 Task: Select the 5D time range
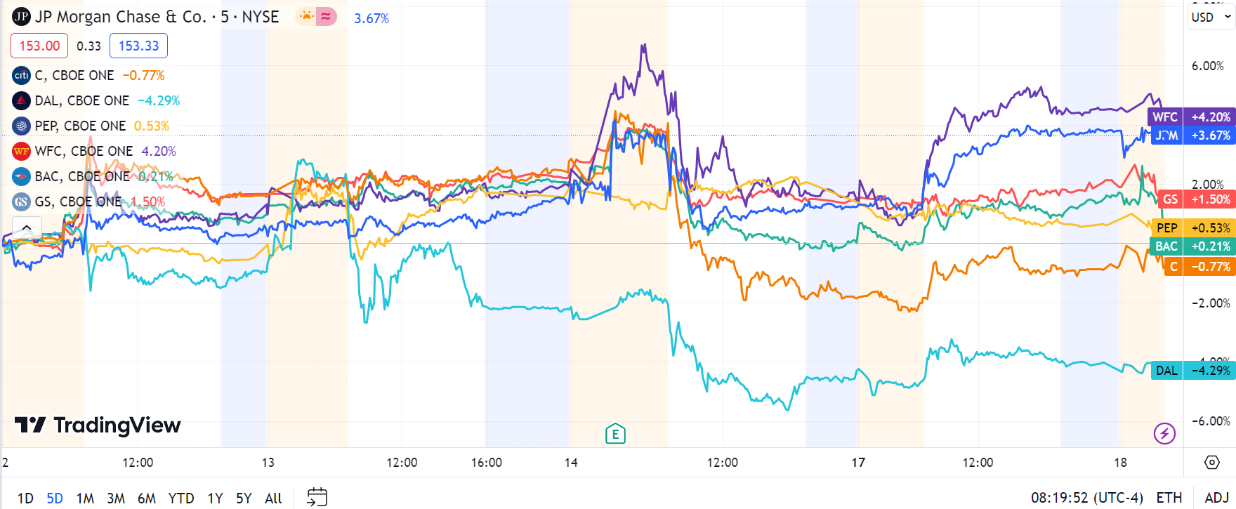pos(55,498)
